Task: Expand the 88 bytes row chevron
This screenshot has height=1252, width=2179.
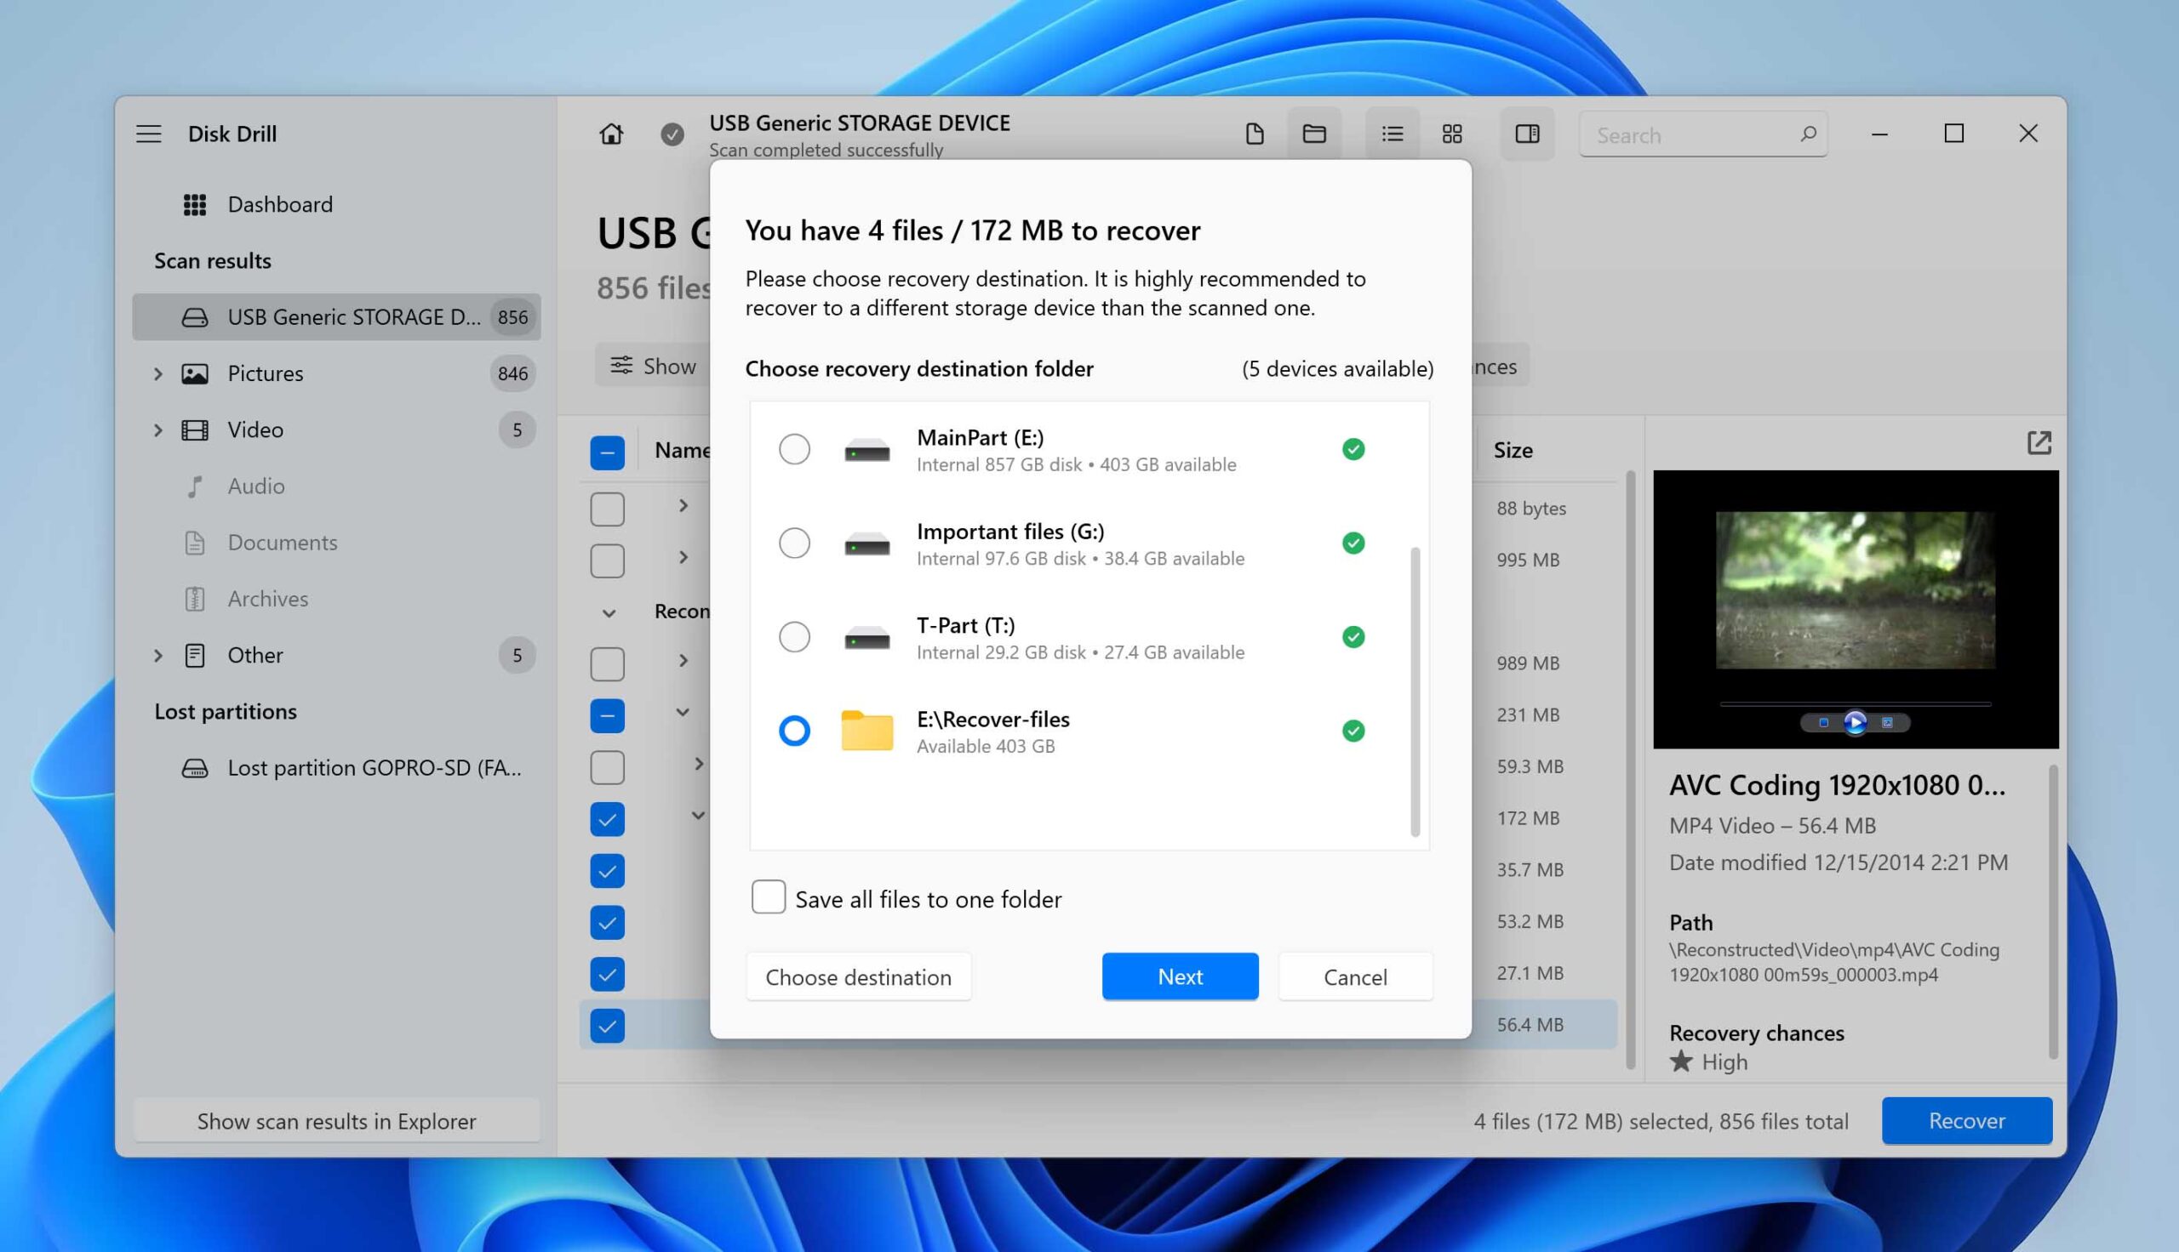Action: [x=683, y=505]
